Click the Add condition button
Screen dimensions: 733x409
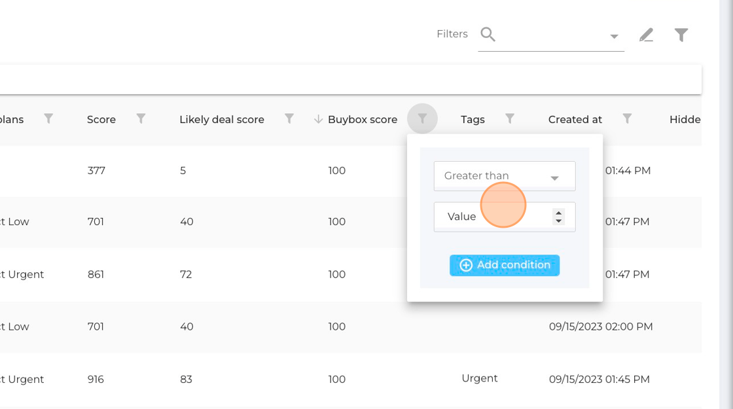(x=505, y=265)
